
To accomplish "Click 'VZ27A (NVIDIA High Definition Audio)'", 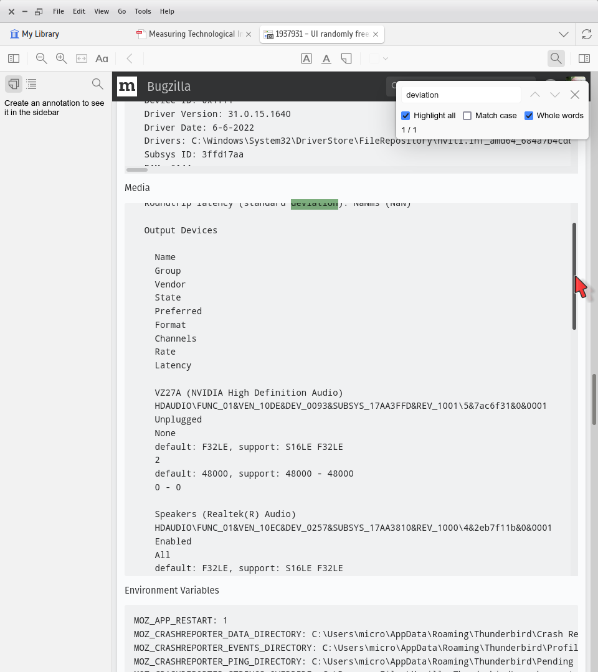I will (x=249, y=393).
